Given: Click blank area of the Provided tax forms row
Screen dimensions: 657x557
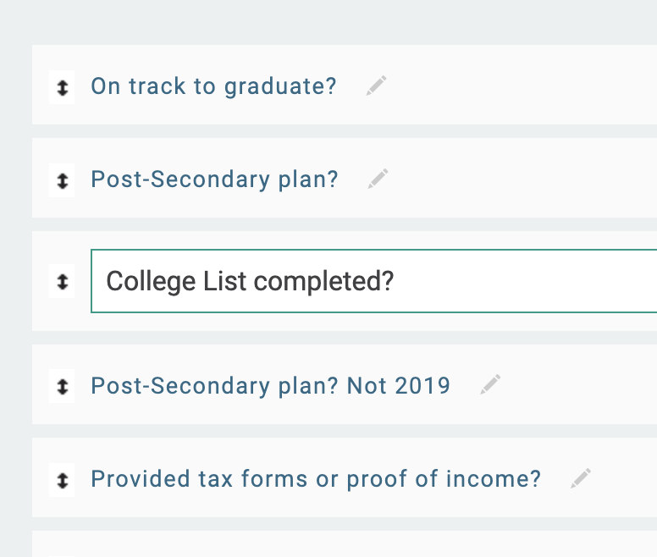Looking at the screenshot, I should pyautogui.click(x=627, y=479).
